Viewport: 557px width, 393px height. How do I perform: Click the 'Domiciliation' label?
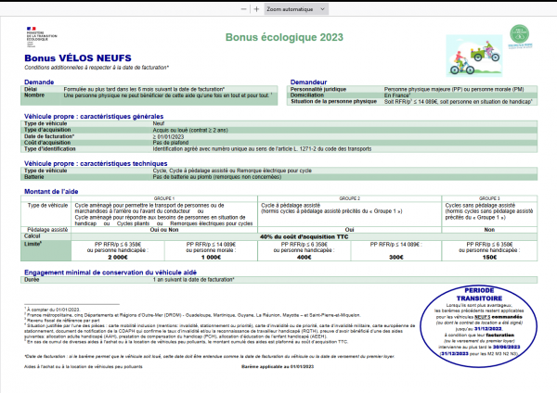[307, 95]
